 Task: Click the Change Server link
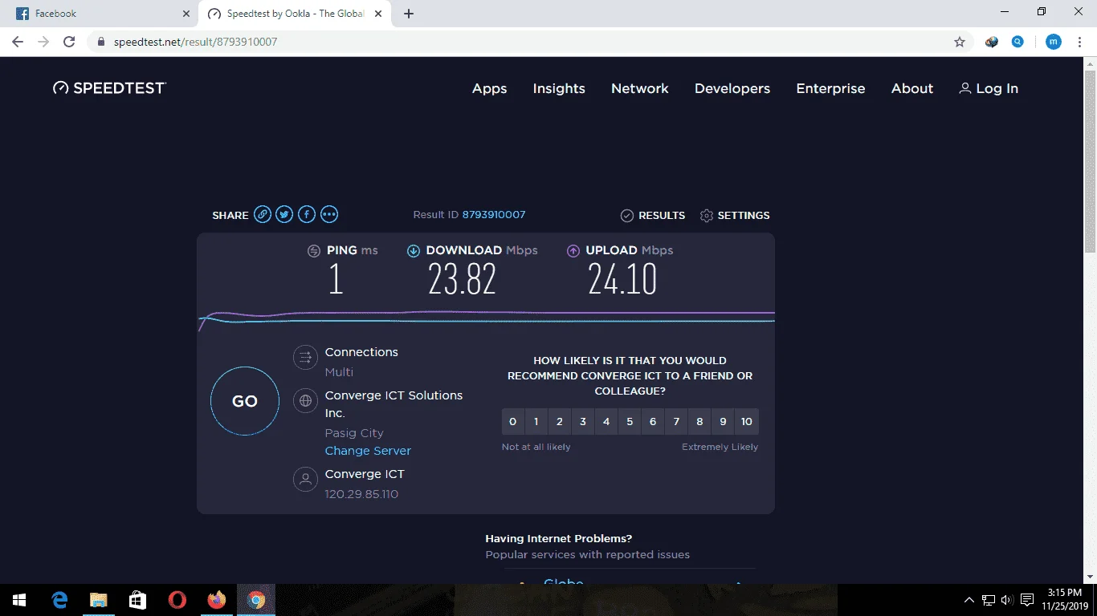coord(368,451)
